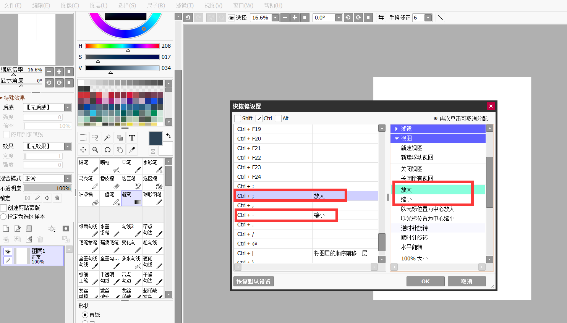Click the 恢复默认设置 button

click(x=253, y=281)
